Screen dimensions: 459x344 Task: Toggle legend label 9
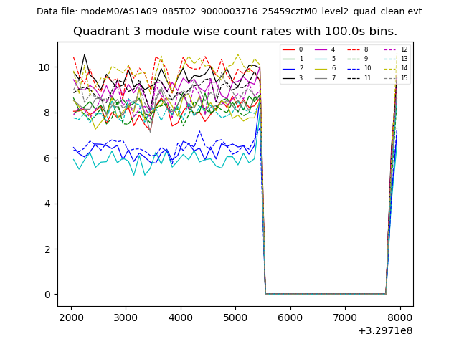367,59
